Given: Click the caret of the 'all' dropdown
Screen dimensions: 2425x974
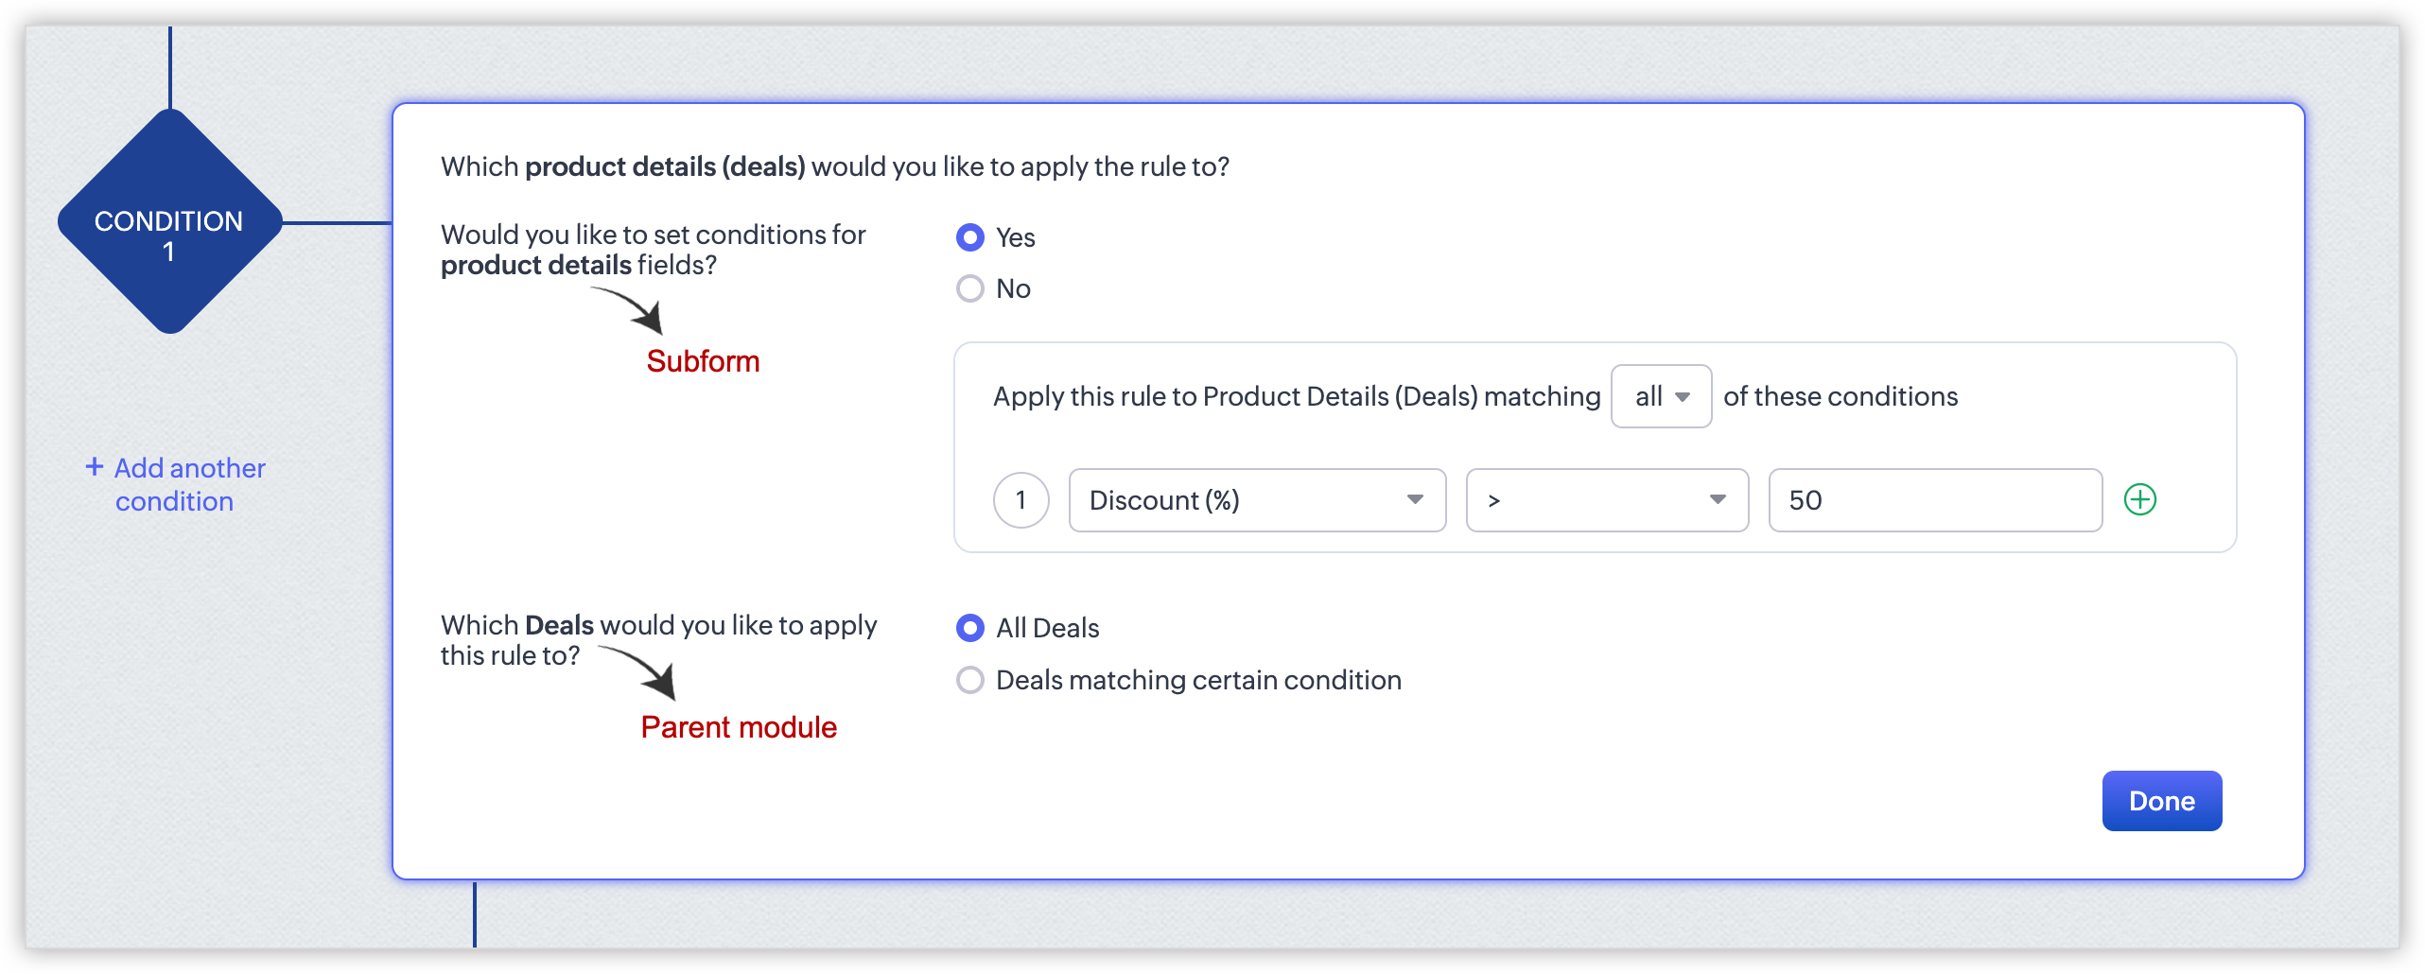Looking at the screenshot, I should [1683, 397].
